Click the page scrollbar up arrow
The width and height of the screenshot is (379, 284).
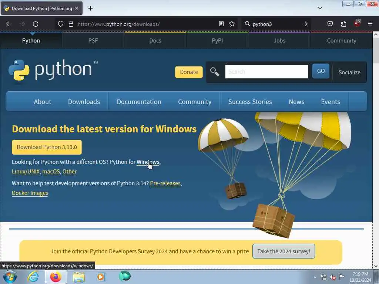(376, 34)
